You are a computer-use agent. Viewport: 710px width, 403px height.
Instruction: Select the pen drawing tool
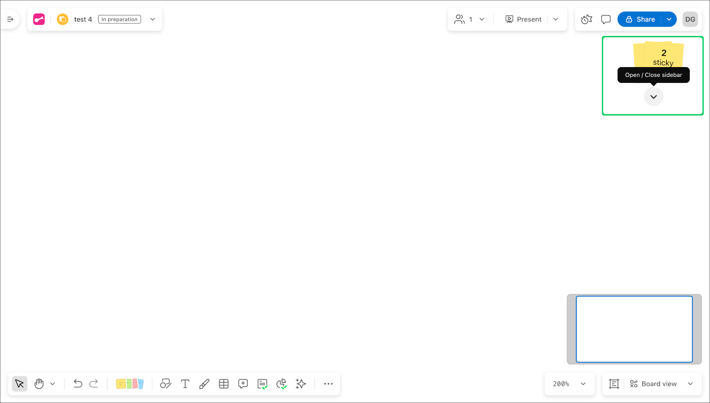point(204,384)
